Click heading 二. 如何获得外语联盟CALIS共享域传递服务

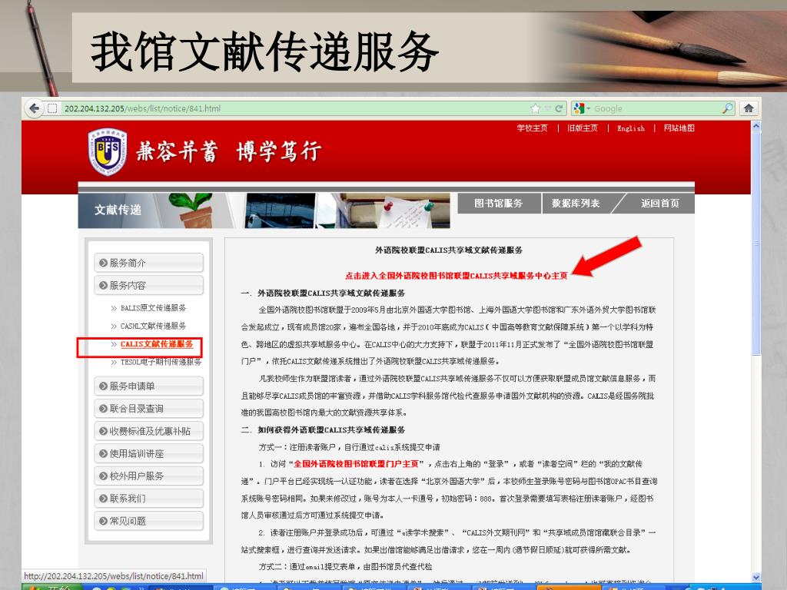pyautogui.click(x=324, y=430)
